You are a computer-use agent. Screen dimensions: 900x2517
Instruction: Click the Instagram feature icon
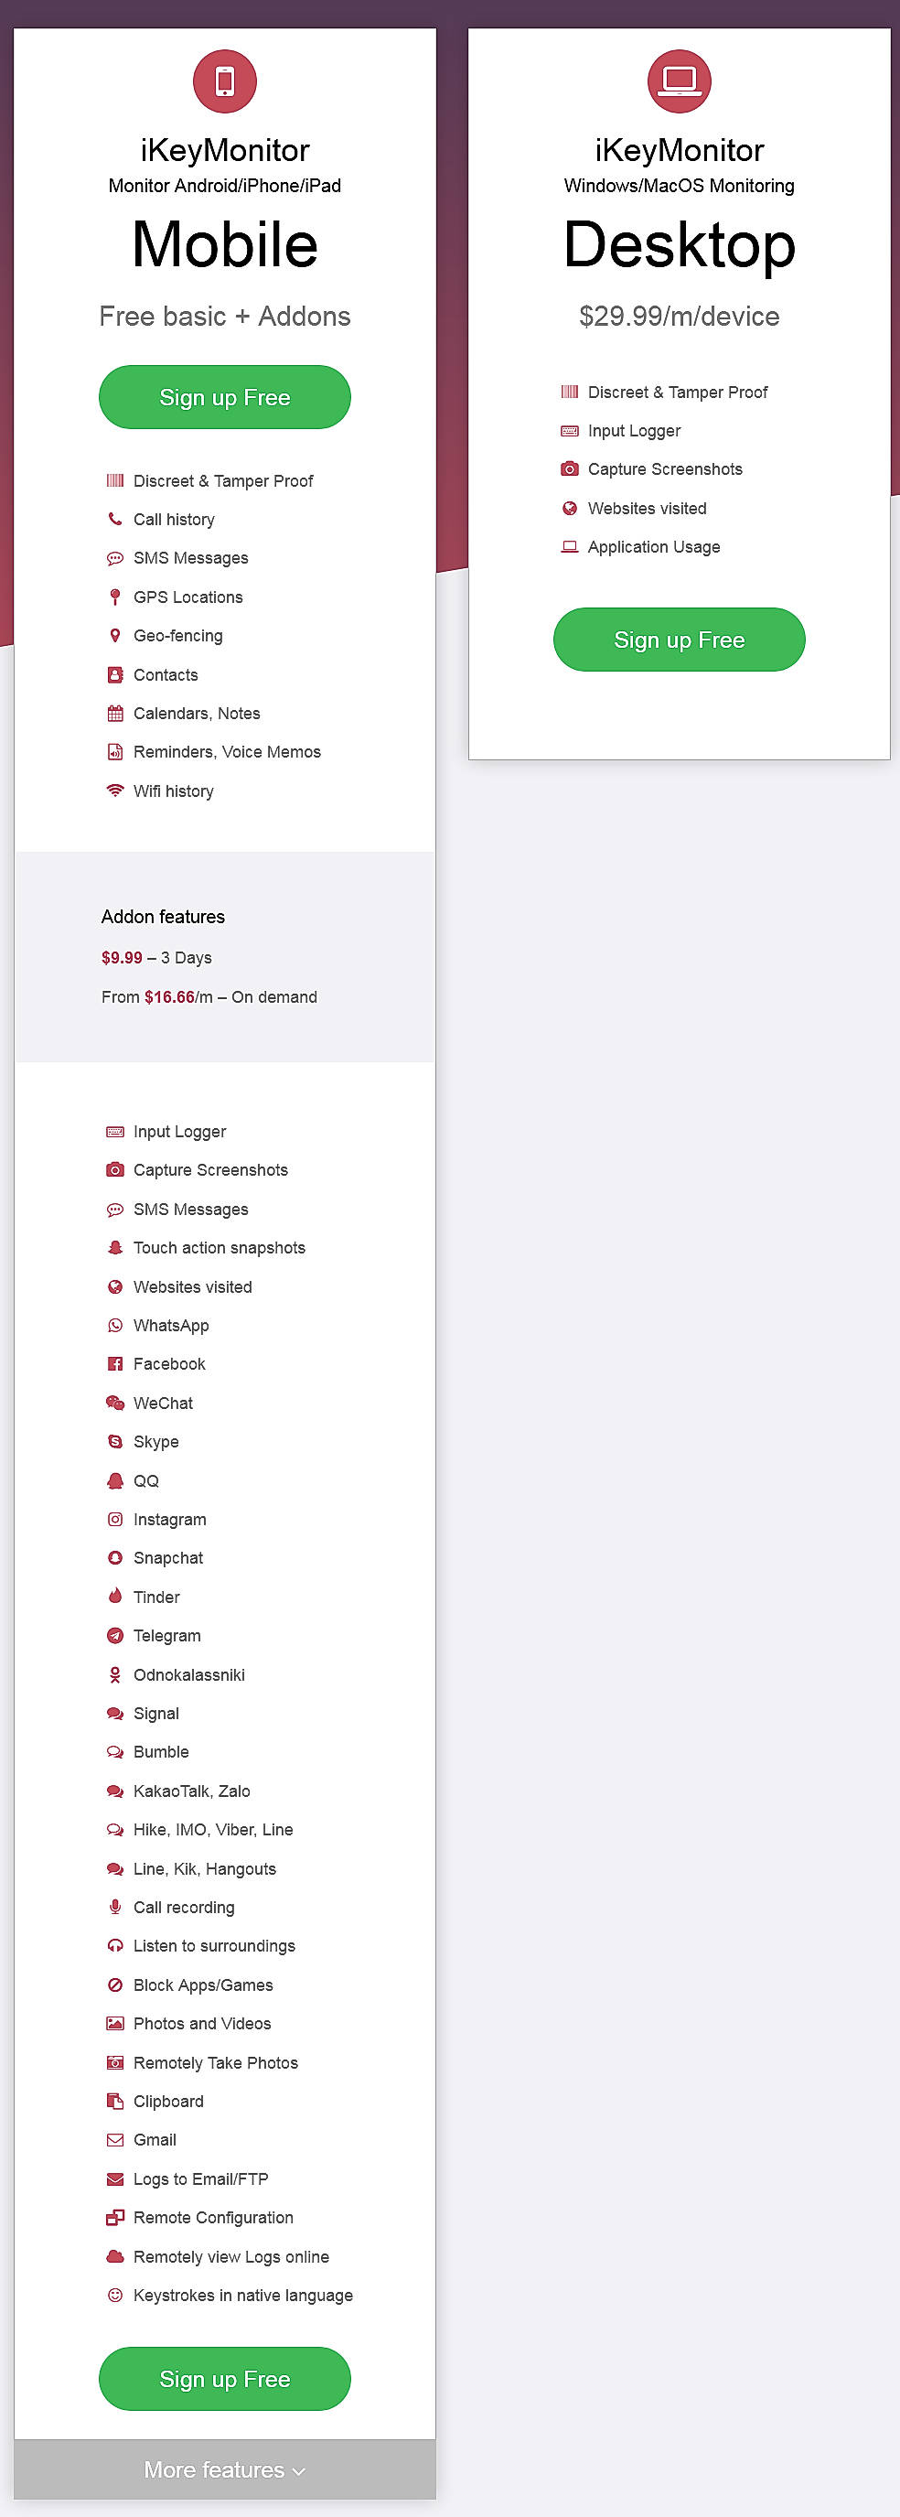(x=114, y=1520)
